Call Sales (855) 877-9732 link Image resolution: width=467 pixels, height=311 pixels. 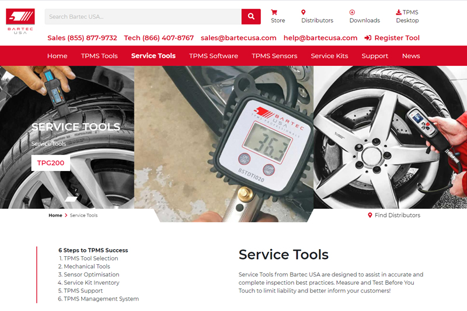[x=82, y=38]
